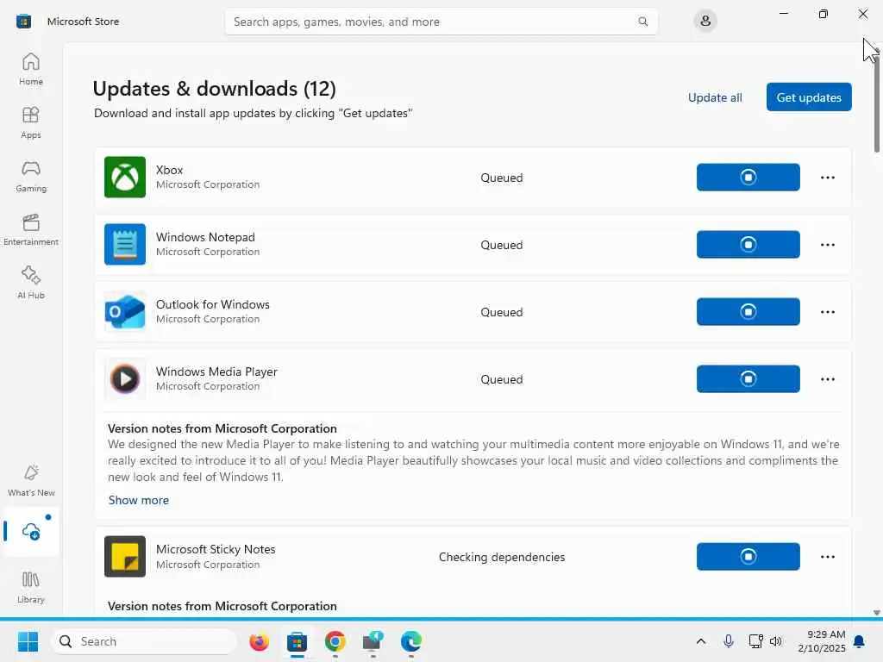
Task: Open more options for Windows Notepad
Action: pos(827,244)
